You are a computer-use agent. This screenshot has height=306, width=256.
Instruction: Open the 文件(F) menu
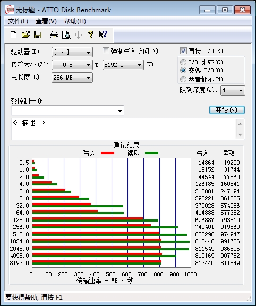18,21
